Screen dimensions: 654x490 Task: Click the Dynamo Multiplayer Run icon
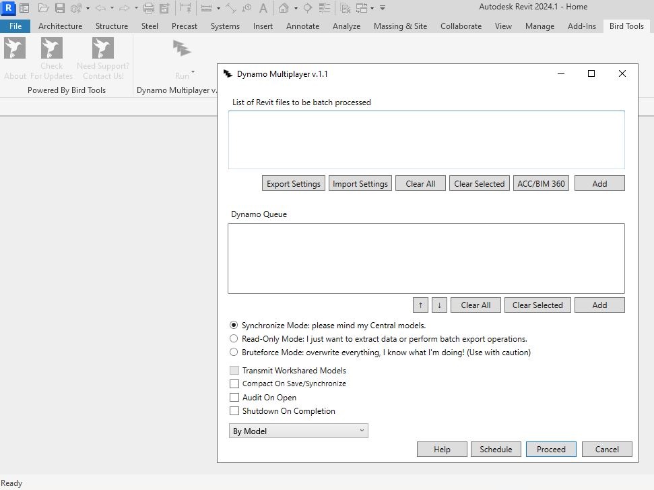point(182,49)
